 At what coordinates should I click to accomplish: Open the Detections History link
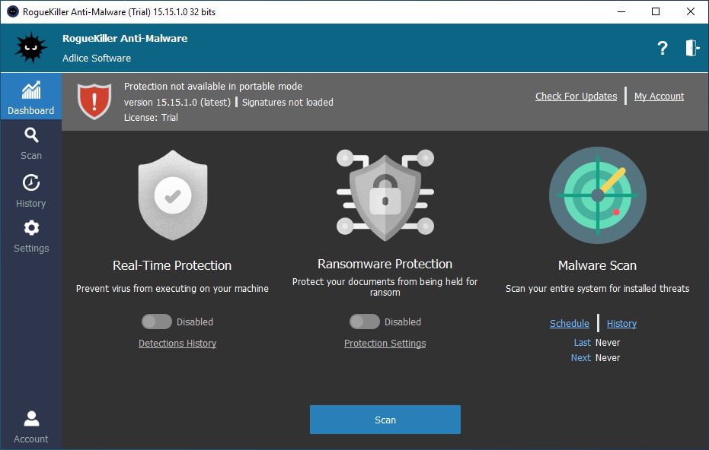pyautogui.click(x=177, y=344)
